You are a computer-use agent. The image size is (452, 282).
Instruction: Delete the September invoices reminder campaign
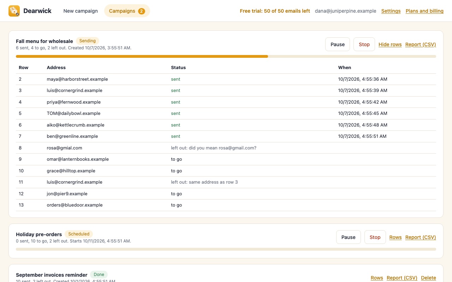tap(429, 278)
